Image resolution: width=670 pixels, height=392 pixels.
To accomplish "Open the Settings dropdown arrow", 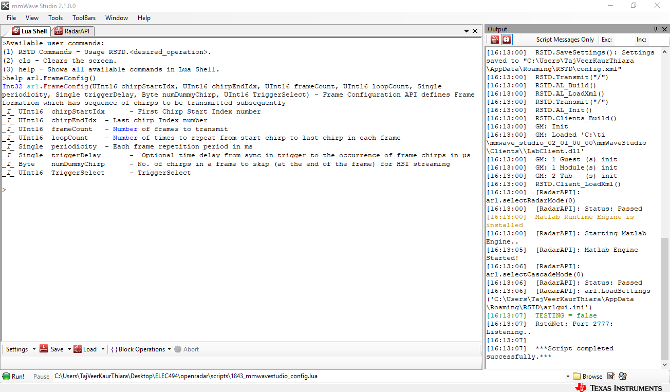I will coord(33,349).
